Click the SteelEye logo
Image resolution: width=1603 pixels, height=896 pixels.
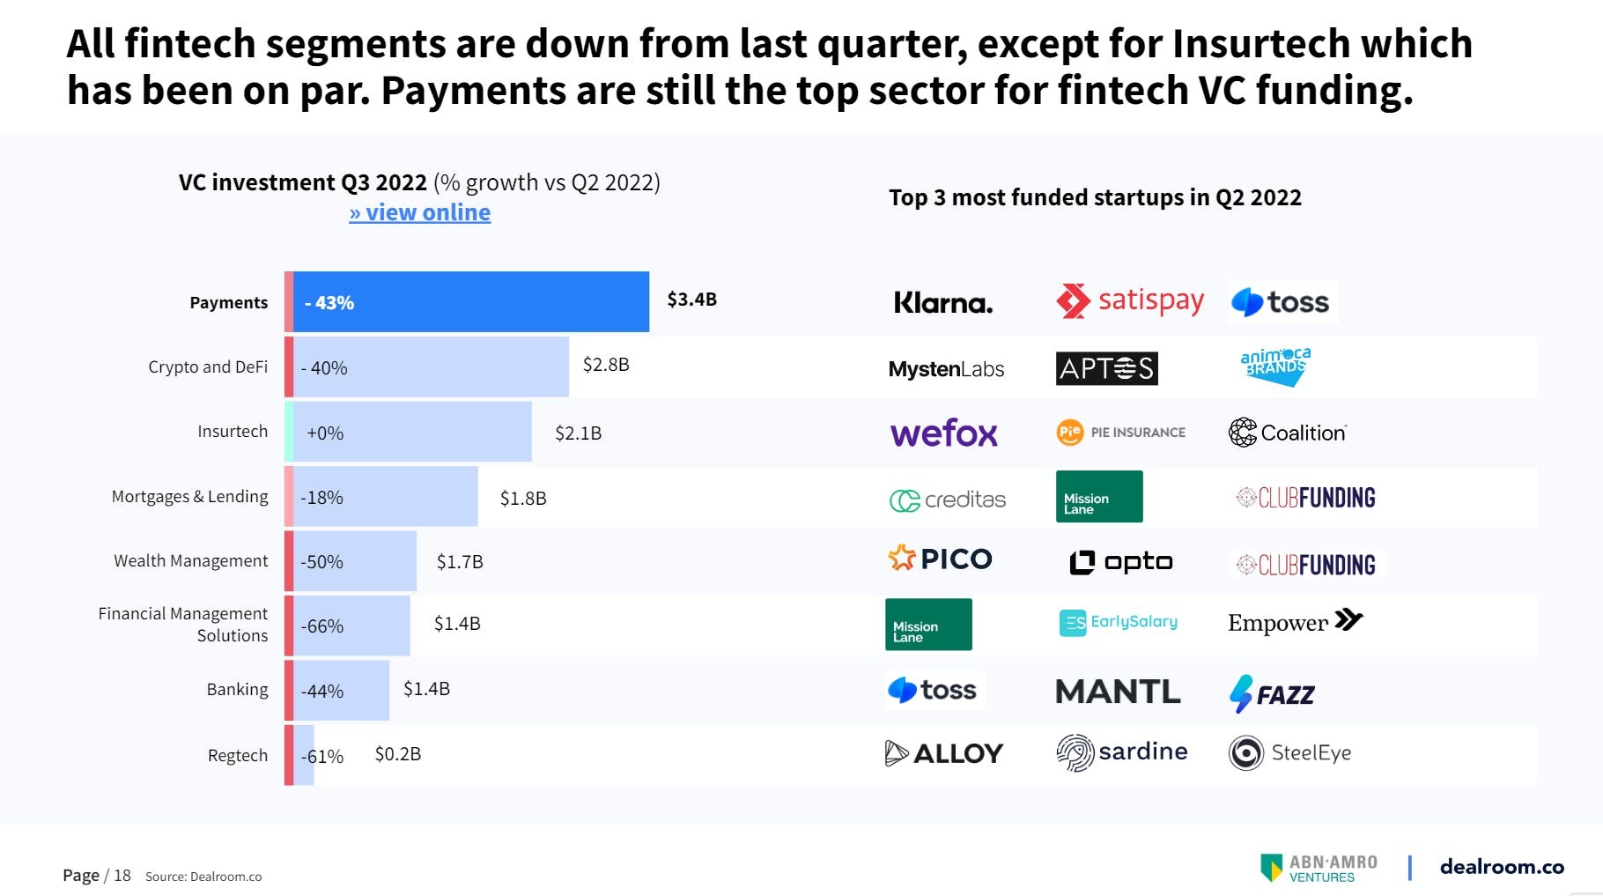[1289, 753]
